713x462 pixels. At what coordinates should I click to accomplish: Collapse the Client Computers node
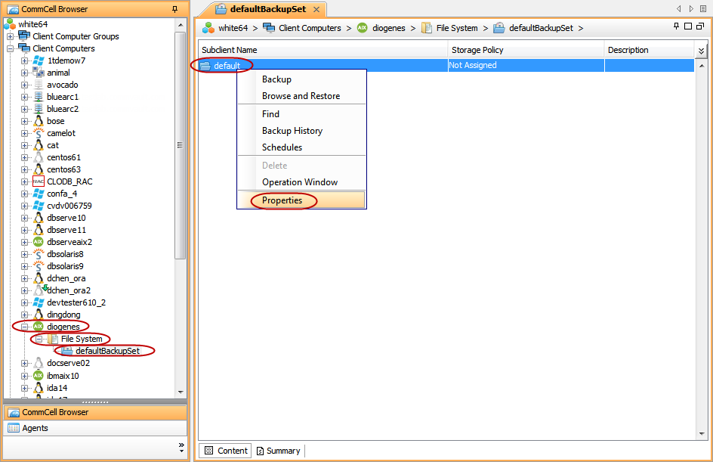click(10, 48)
